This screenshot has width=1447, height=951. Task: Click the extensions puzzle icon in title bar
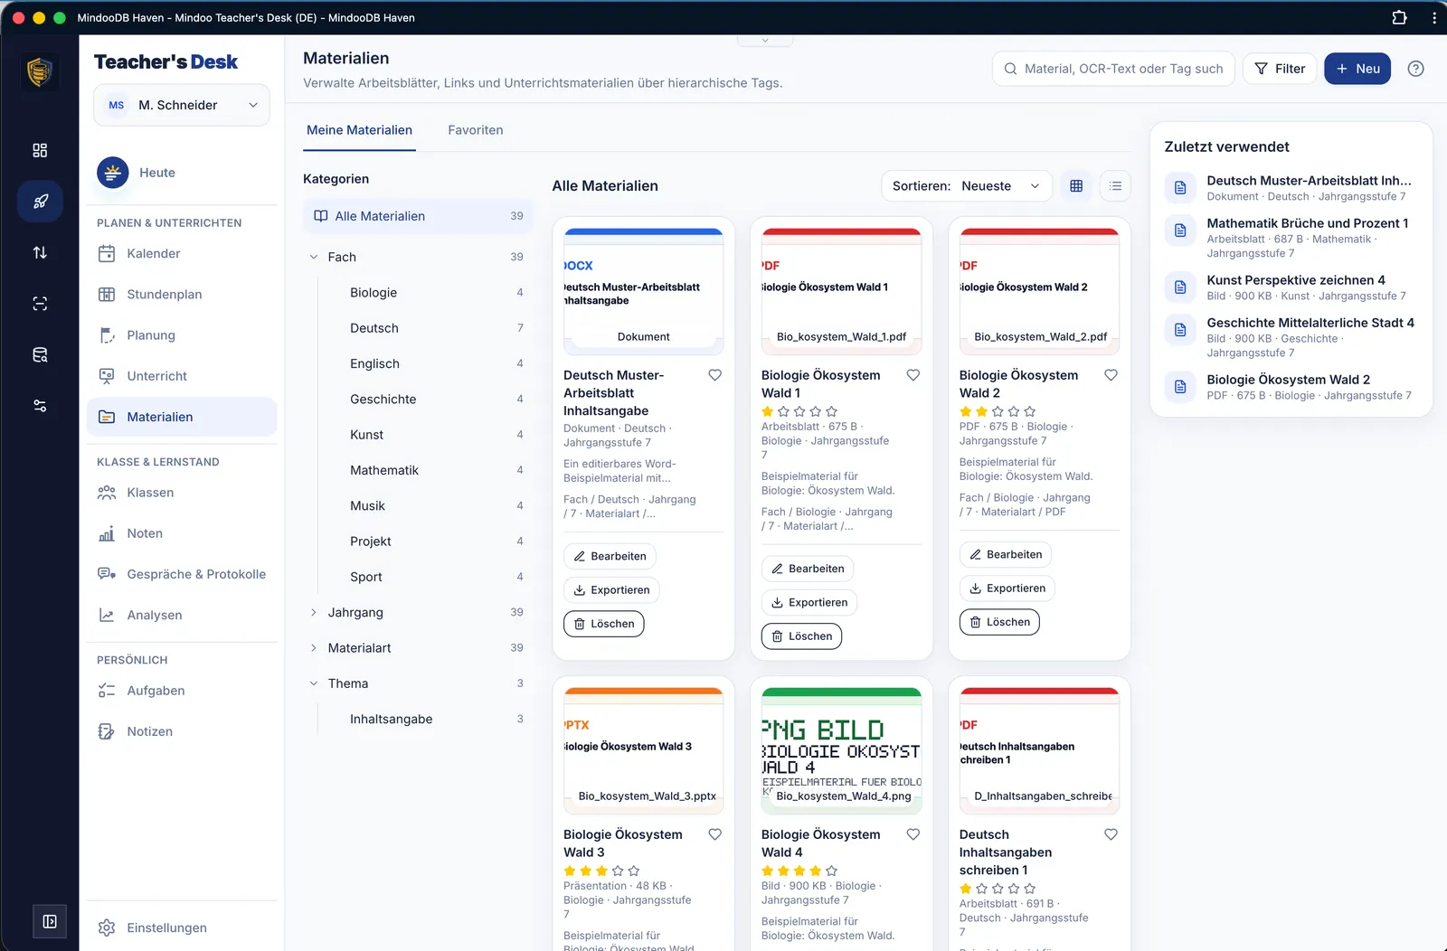pos(1399,17)
